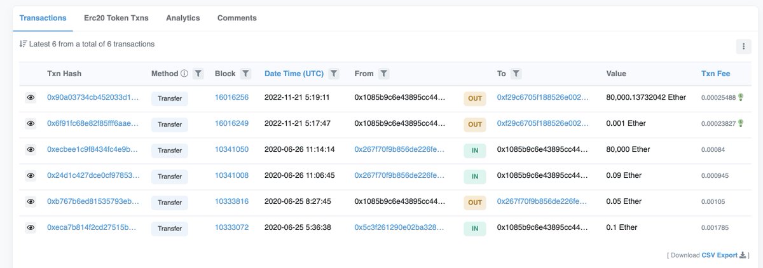Click Transfer badge in block 16016256 row
The width and height of the screenshot is (763, 268).
[170, 98]
